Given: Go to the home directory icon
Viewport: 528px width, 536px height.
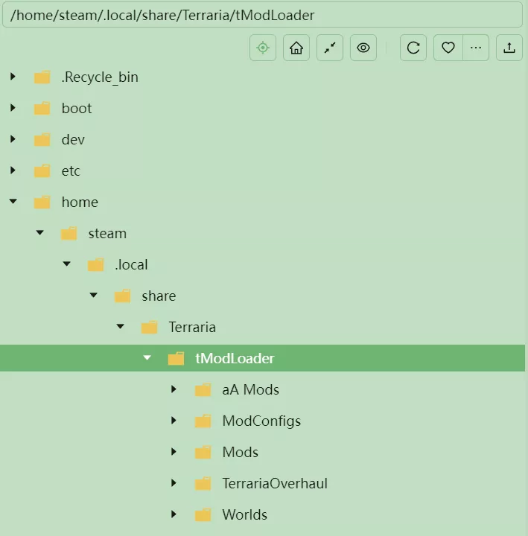Looking at the screenshot, I should (x=296, y=48).
